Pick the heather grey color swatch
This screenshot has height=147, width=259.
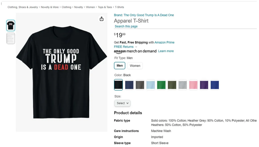point(183,85)
